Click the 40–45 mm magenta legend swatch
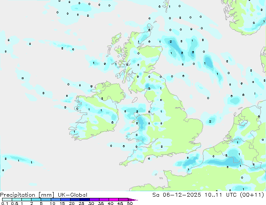Image resolution: width=266 pixels, height=205 pixels. click(x=114, y=200)
